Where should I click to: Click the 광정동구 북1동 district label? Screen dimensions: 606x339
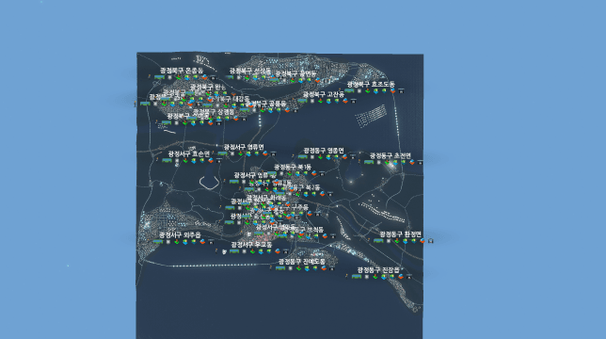click(293, 167)
